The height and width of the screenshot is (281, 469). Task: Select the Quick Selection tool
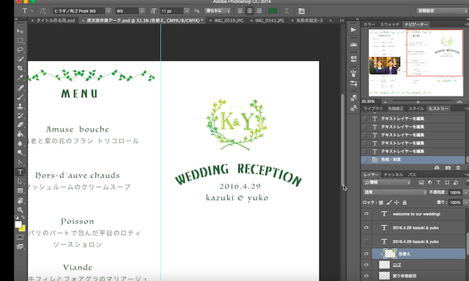coord(20,59)
